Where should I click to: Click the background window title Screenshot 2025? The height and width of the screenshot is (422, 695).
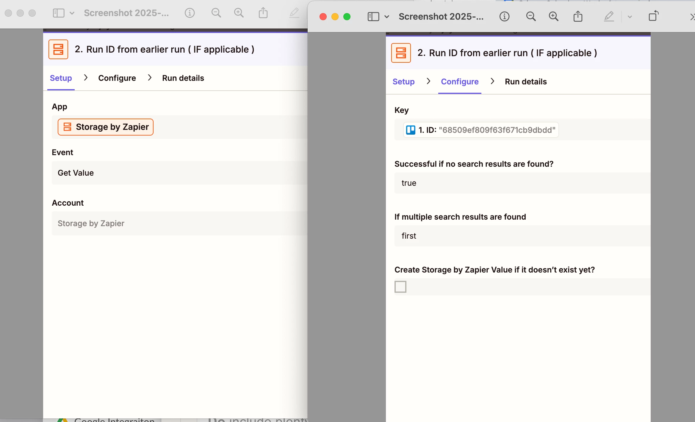[126, 13]
